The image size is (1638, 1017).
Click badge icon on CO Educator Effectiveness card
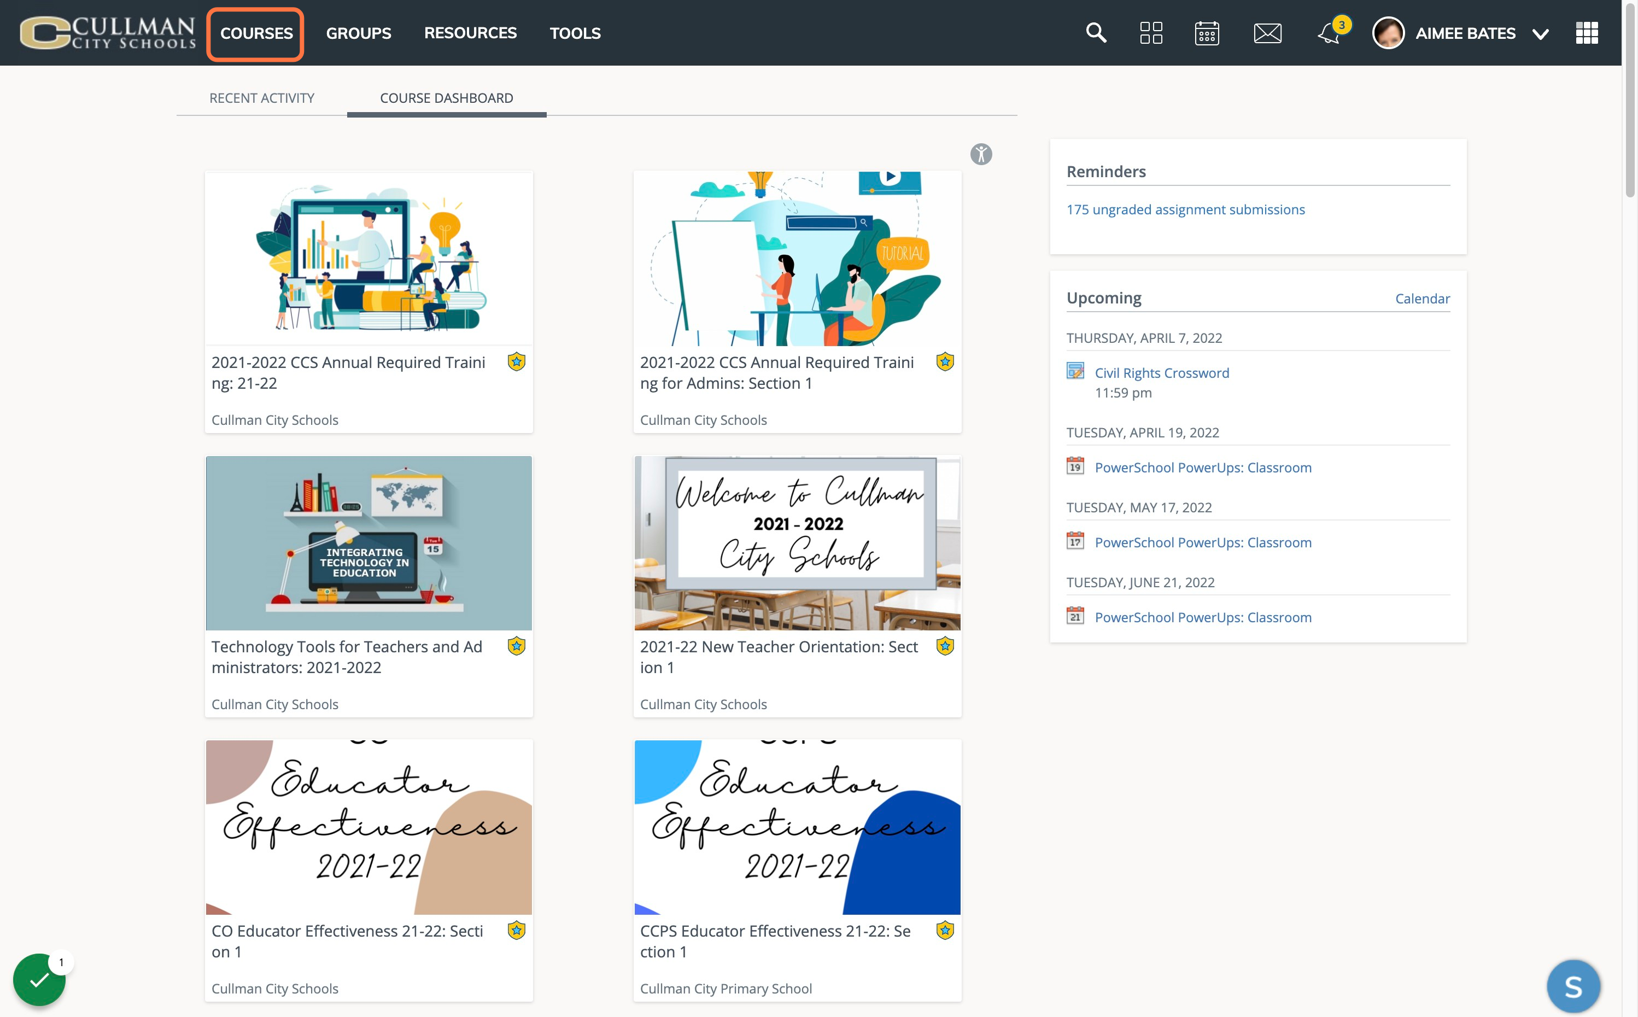coord(517,931)
